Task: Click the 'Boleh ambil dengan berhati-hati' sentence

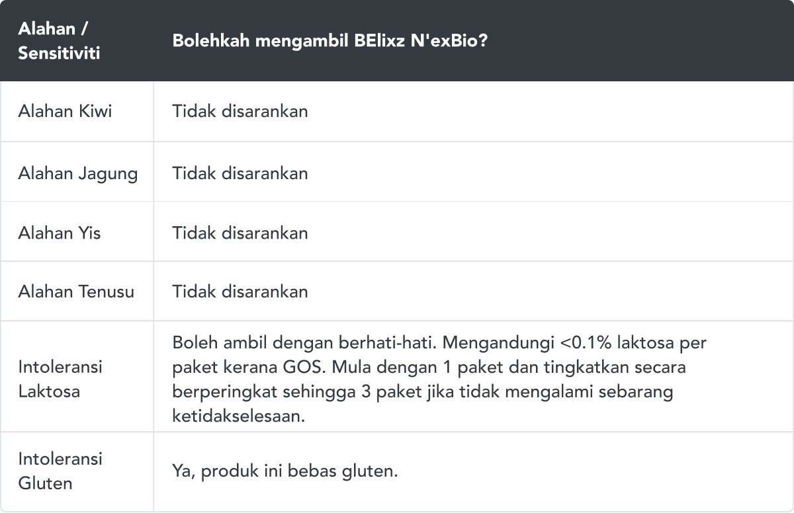Action: coord(311,344)
